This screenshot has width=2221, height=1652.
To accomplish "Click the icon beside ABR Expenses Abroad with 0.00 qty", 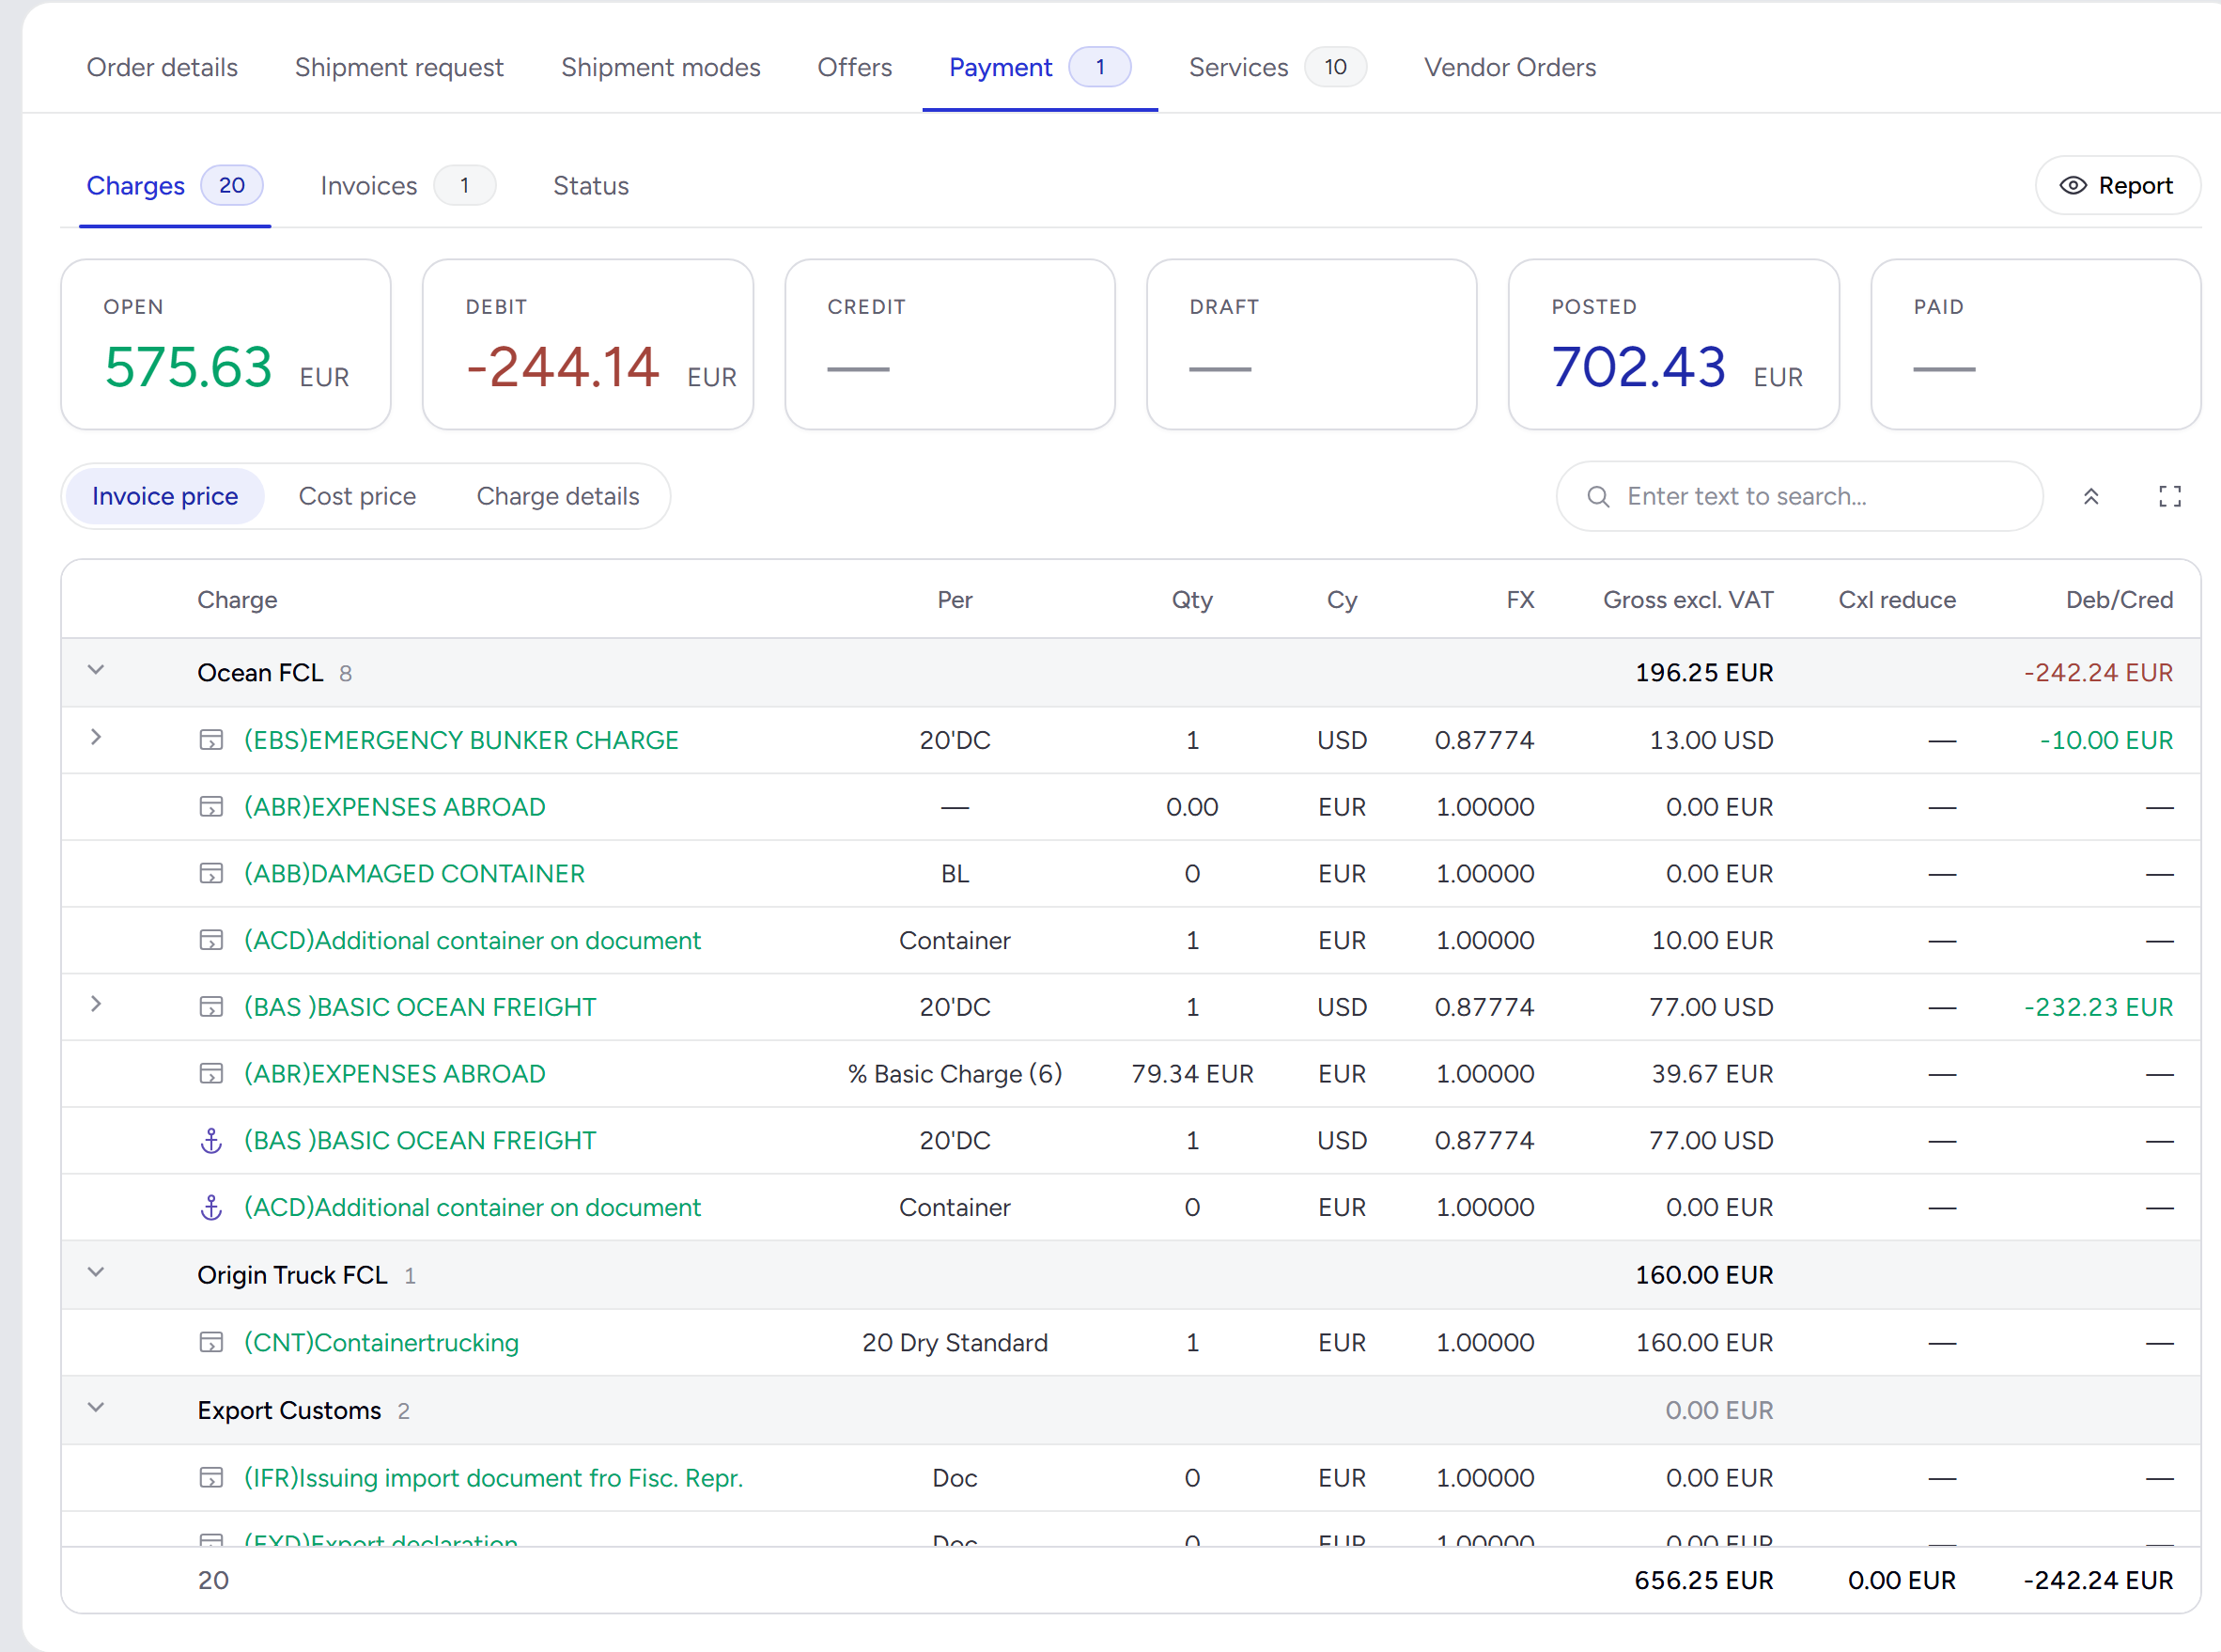I will [210, 807].
